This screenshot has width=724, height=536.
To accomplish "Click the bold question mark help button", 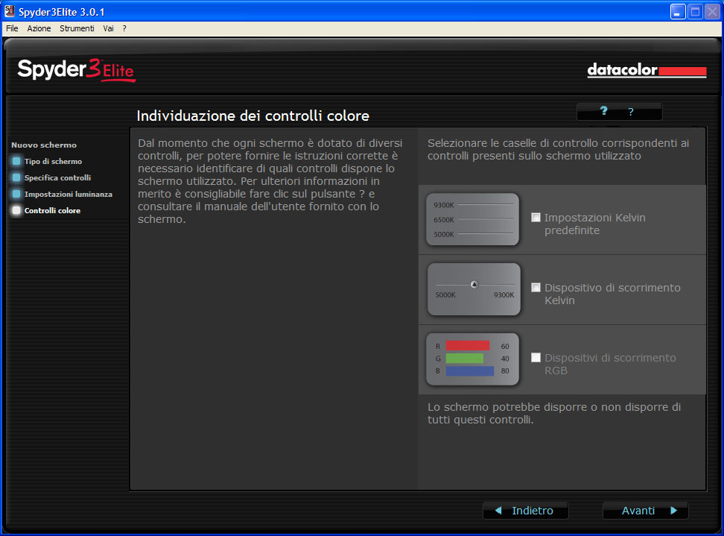I will pos(603,111).
